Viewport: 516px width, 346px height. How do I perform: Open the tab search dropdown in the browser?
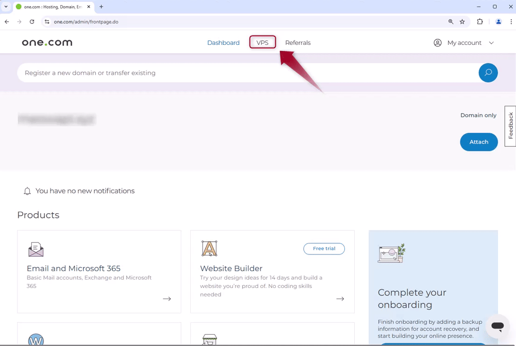6,7
